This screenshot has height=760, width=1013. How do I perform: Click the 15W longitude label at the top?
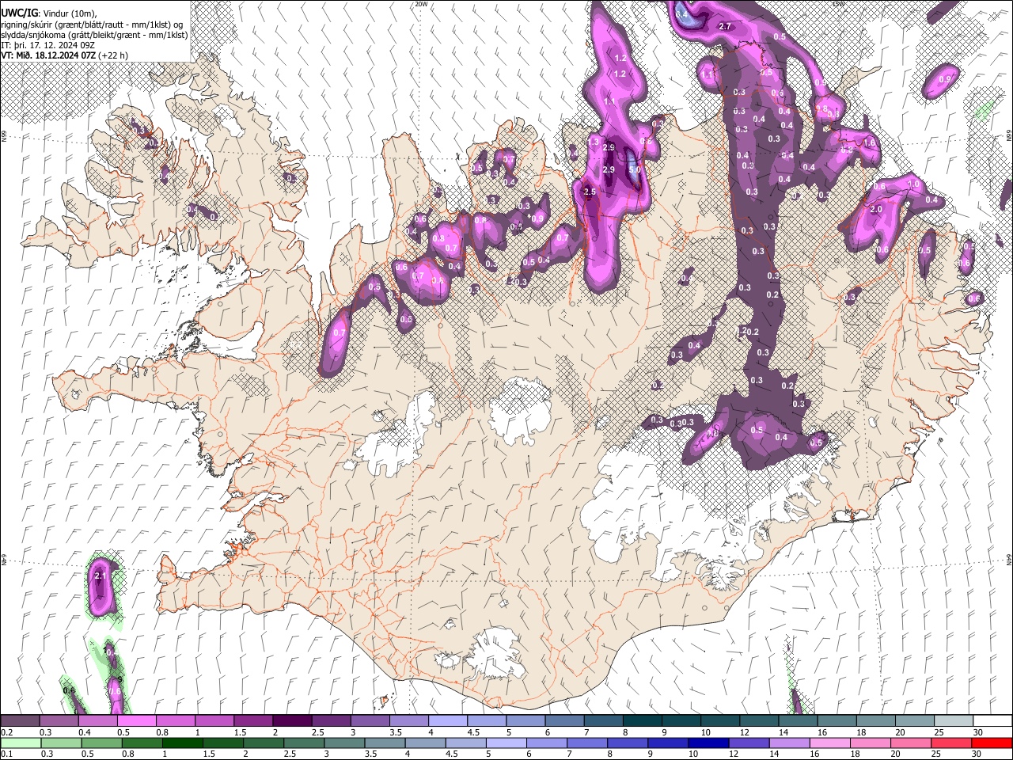[x=838, y=4]
